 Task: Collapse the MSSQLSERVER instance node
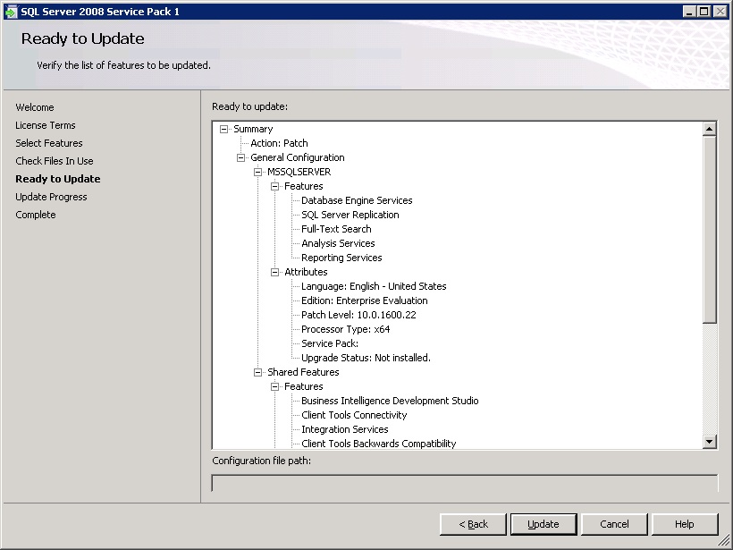tap(257, 172)
